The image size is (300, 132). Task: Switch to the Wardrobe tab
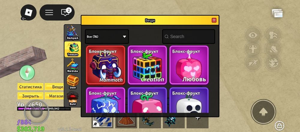73,66
